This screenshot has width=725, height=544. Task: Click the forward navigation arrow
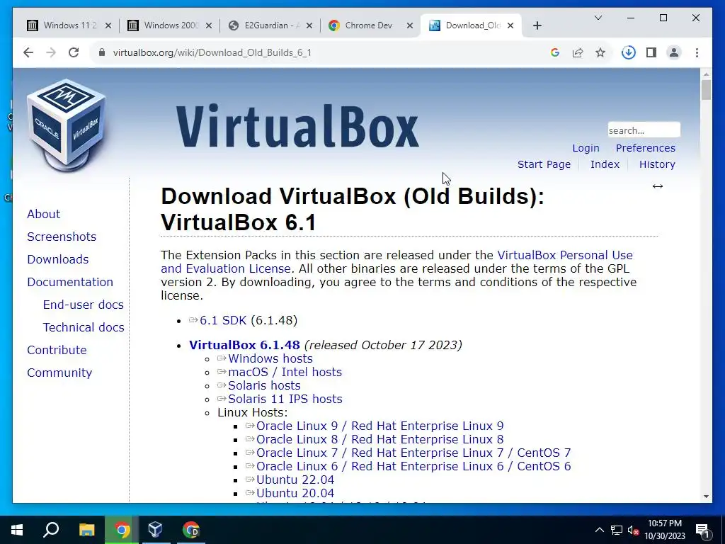click(x=51, y=52)
